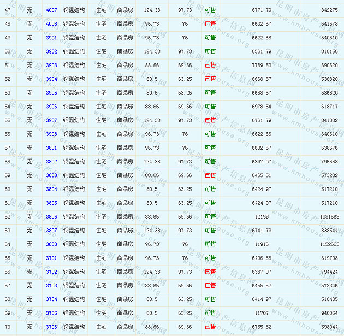Click room 3801 hyperlink
The height and width of the screenshot is (336, 344).
(x=51, y=148)
